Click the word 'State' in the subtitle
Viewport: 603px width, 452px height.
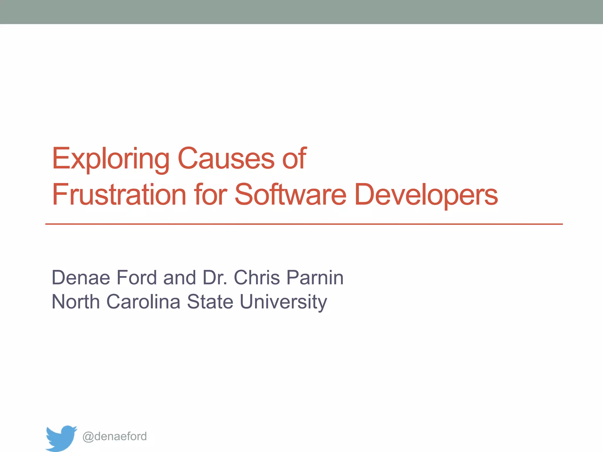click(210, 302)
